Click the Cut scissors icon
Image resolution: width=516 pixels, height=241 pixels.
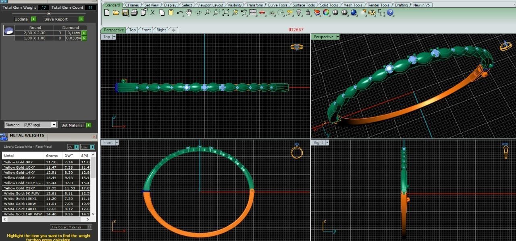pos(153,12)
